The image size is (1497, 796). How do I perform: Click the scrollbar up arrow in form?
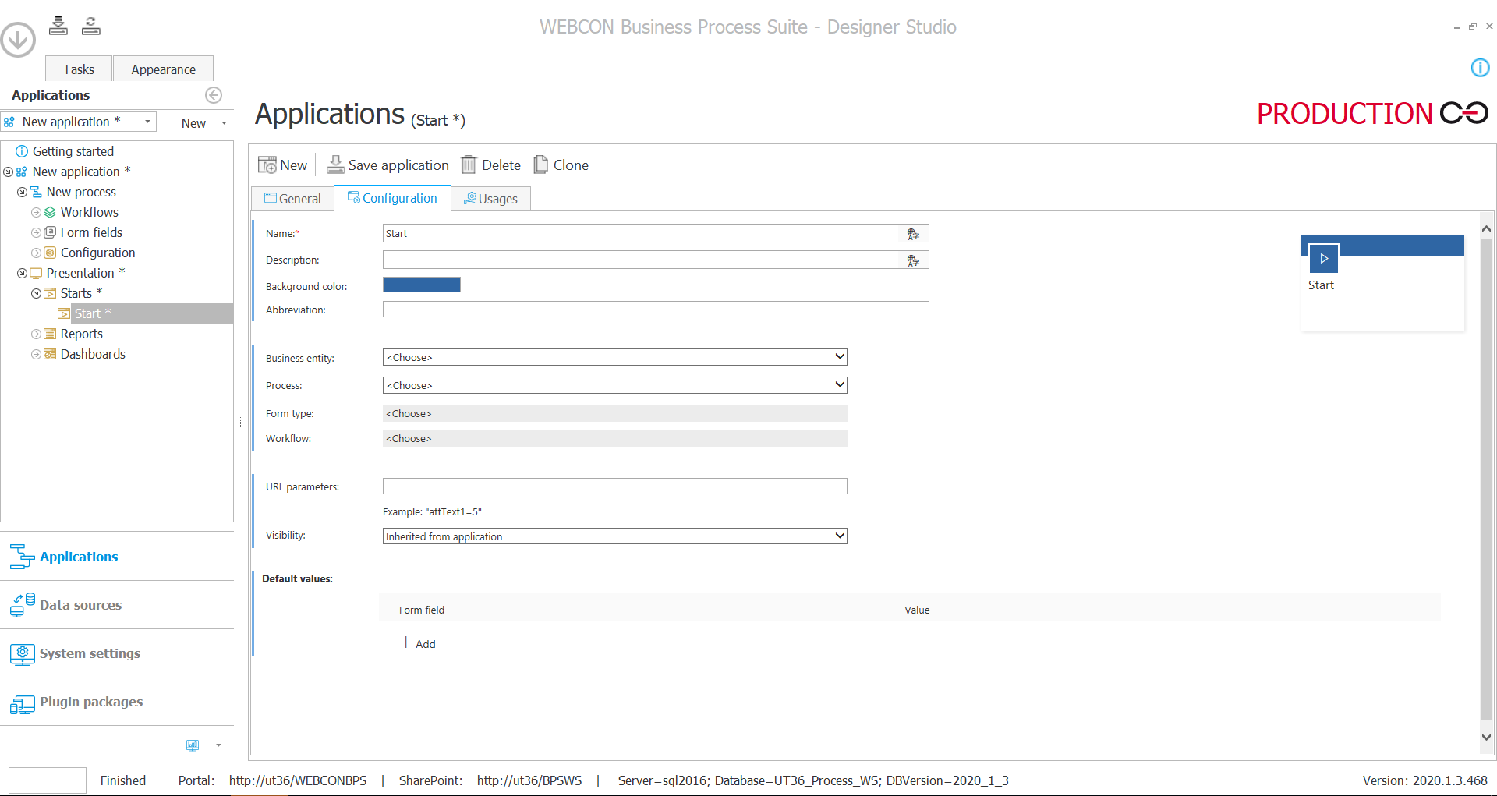pos(1486,229)
